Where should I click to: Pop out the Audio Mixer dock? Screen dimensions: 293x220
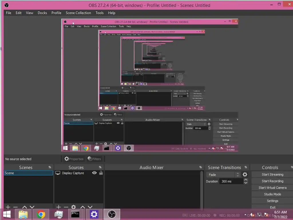[x=201, y=167]
